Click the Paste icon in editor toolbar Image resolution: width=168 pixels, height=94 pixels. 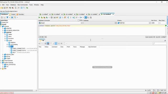[x=65, y=17]
